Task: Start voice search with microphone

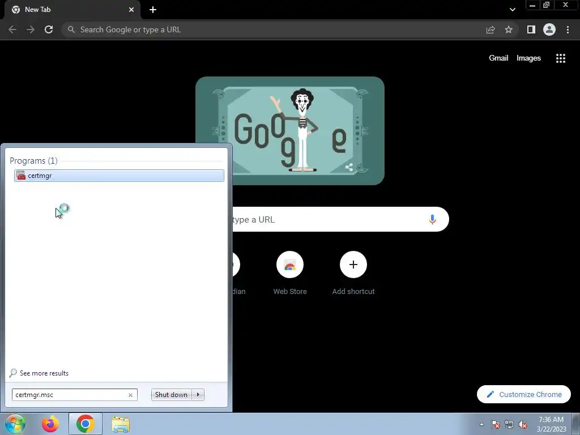Action: pyautogui.click(x=432, y=219)
